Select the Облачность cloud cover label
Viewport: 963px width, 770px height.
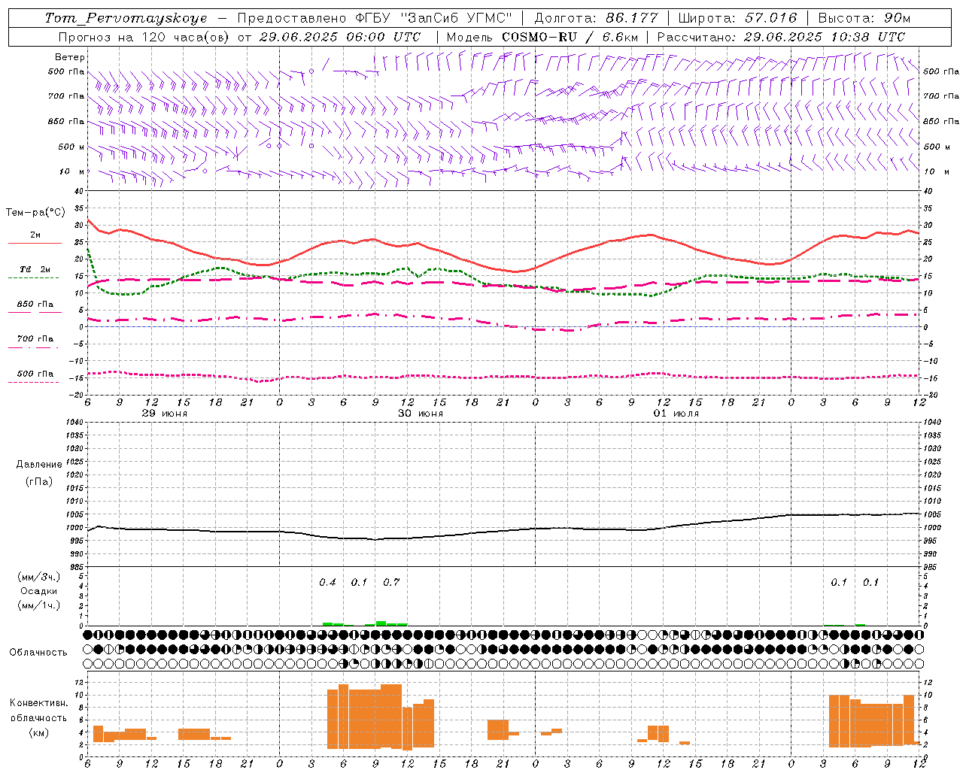point(38,652)
